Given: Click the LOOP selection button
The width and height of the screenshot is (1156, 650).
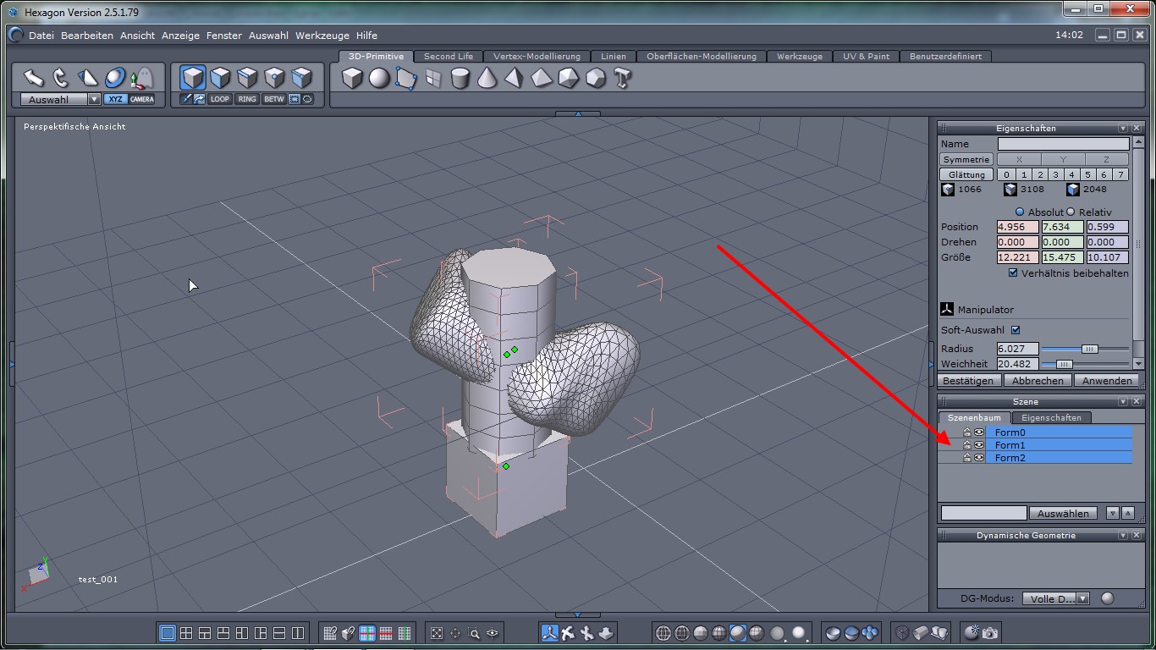Looking at the screenshot, I should [220, 99].
